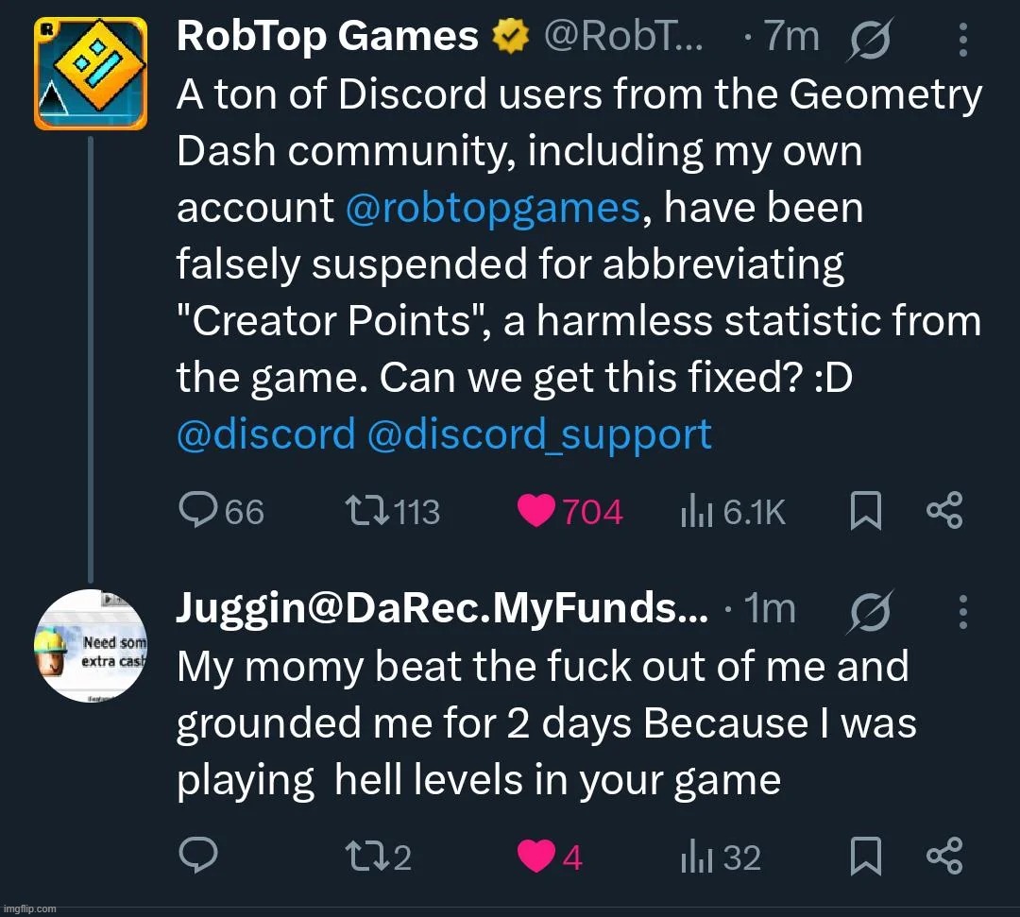Open more options for Juggin's reply
Screen dimensions: 1020x917
click(962, 612)
